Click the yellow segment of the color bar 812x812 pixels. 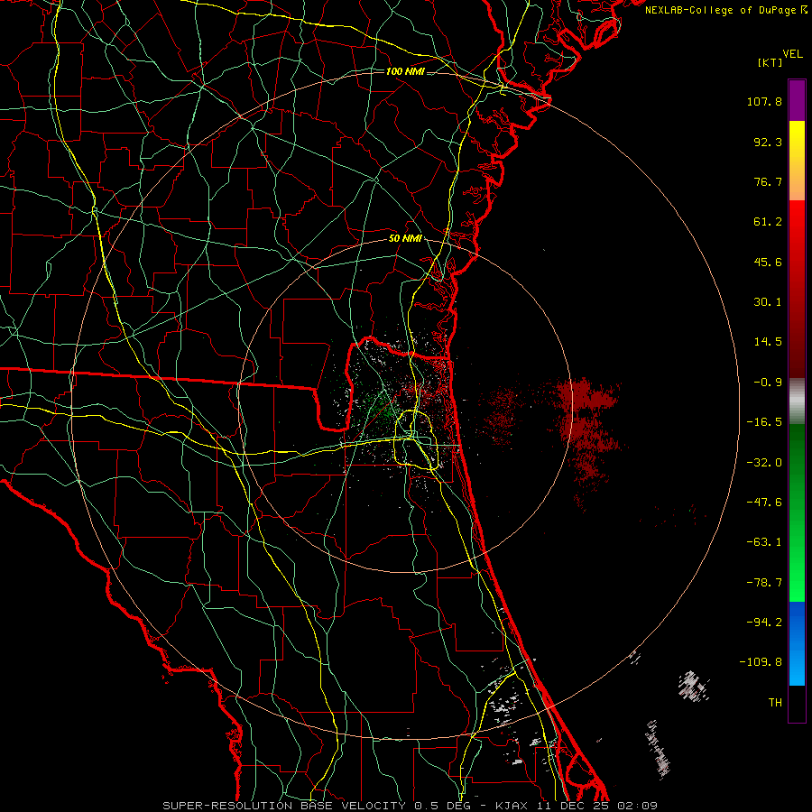(797, 161)
